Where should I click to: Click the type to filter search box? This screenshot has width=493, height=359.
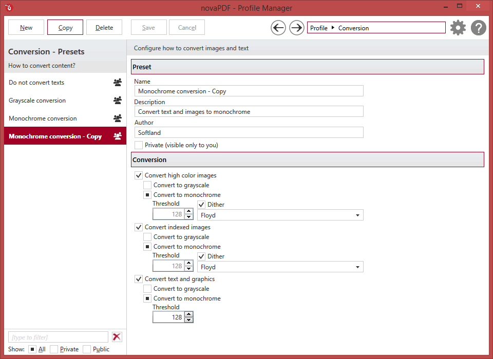point(58,337)
